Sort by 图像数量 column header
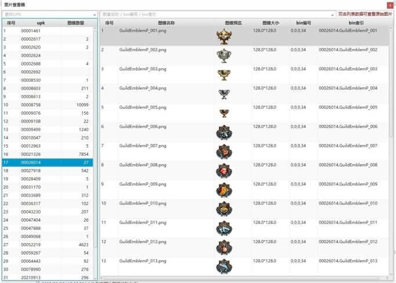The height and width of the screenshot is (283, 396). click(77, 23)
